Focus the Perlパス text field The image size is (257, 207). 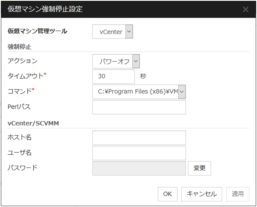pos(139,107)
